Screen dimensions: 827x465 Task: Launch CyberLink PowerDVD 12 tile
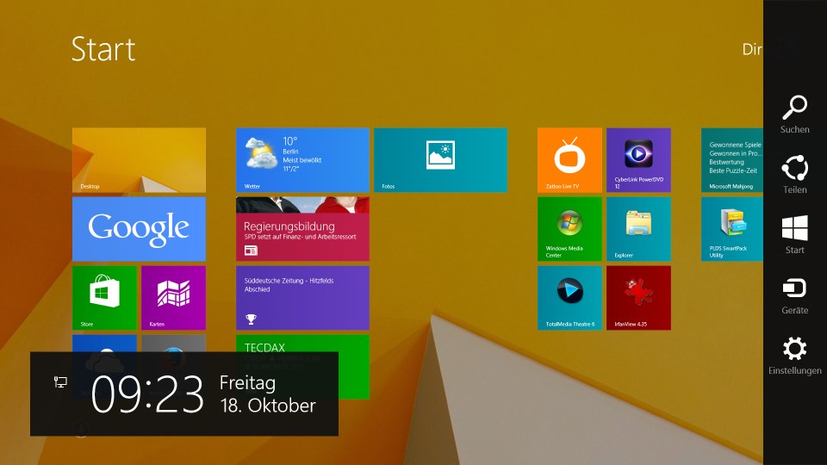pyautogui.click(x=638, y=160)
